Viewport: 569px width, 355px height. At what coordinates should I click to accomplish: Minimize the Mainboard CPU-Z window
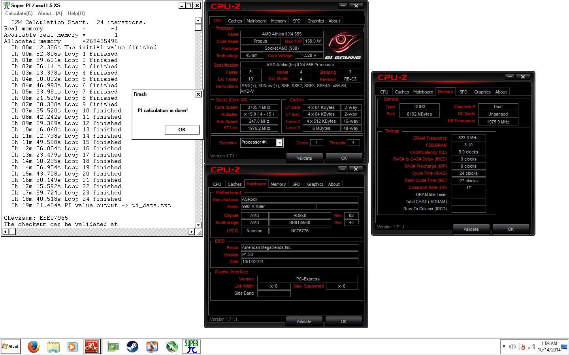(343, 169)
